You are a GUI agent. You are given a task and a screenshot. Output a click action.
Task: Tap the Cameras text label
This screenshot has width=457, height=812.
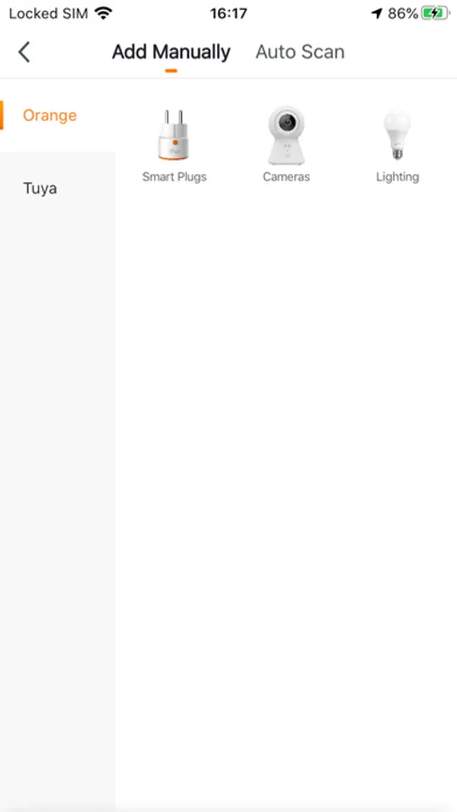point(287,177)
